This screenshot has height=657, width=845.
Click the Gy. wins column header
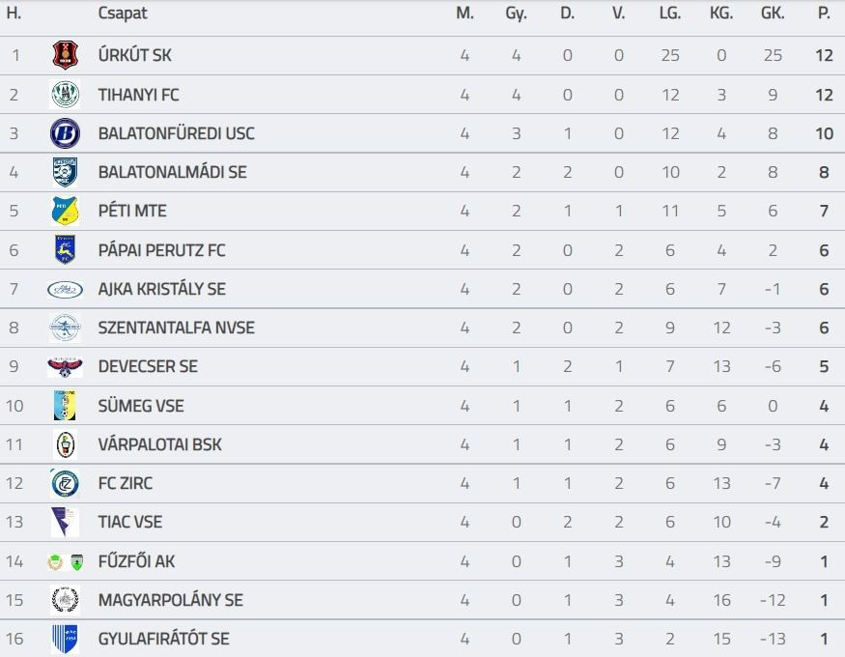(516, 14)
